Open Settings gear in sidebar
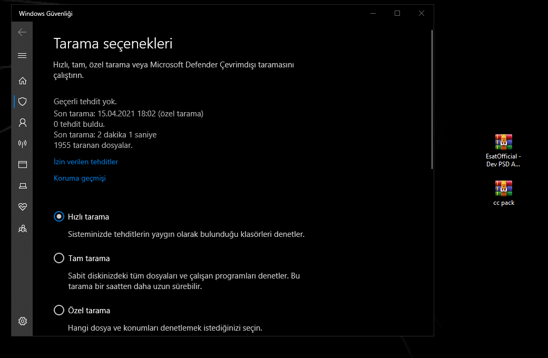 pyautogui.click(x=22, y=321)
